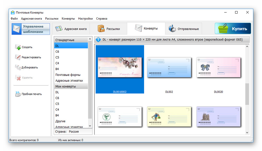The width and height of the screenshot is (262, 151).
Task: Click the Страна: Россия country field
Action: point(73,131)
